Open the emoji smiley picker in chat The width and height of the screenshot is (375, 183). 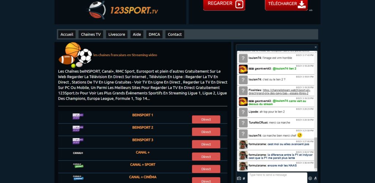(310, 178)
